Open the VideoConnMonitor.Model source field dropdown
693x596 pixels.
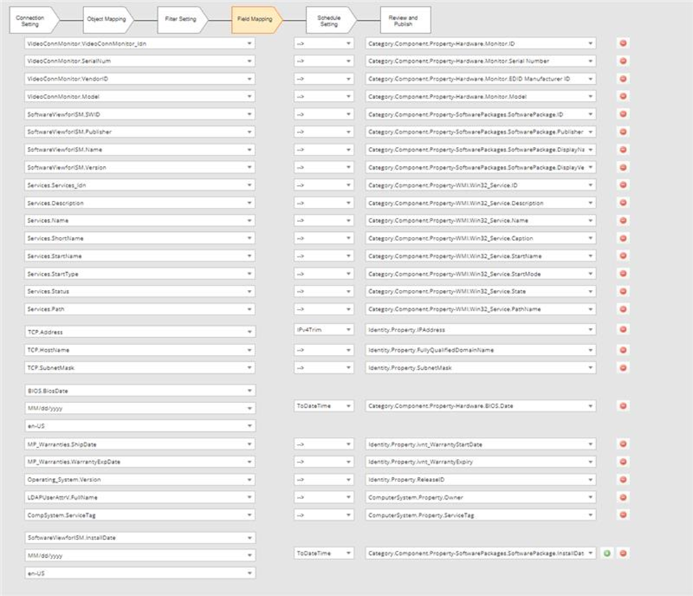249,96
